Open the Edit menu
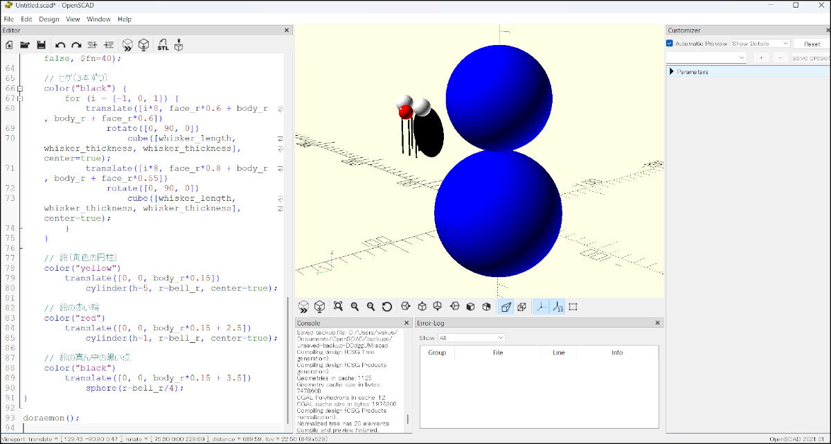Image resolution: width=831 pixels, height=444 pixels. click(x=26, y=19)
